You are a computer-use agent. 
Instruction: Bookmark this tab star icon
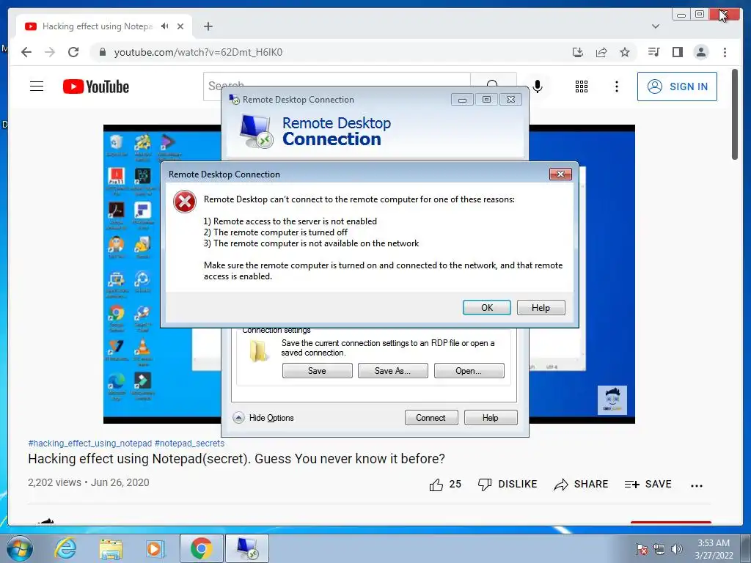tap(625, 52)
